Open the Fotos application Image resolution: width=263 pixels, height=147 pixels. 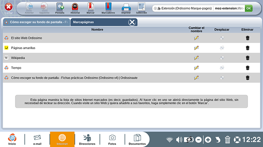112,139
